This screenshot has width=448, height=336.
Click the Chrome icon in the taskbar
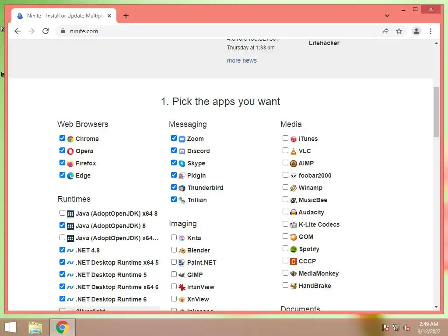coord(62,327)
